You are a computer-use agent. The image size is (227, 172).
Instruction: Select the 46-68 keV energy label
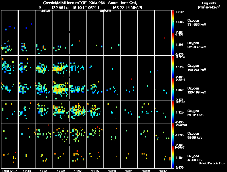[195, 160]
